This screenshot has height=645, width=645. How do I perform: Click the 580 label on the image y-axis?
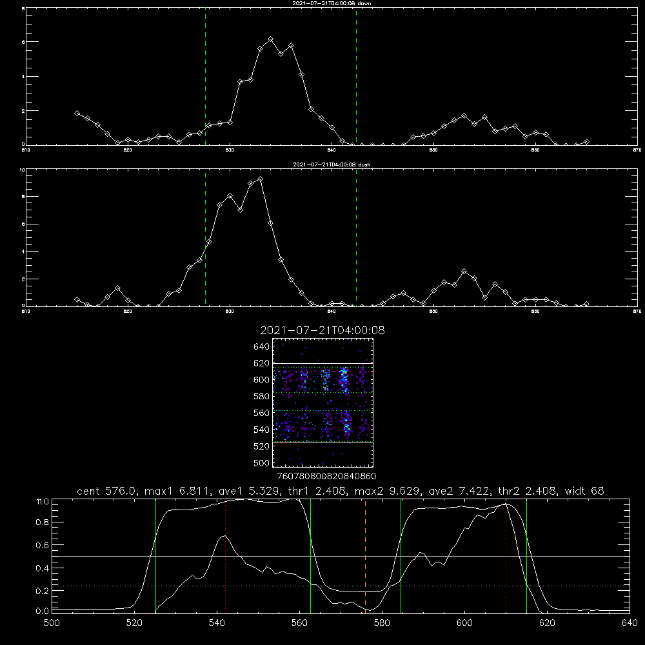click(x=262, y=397)
